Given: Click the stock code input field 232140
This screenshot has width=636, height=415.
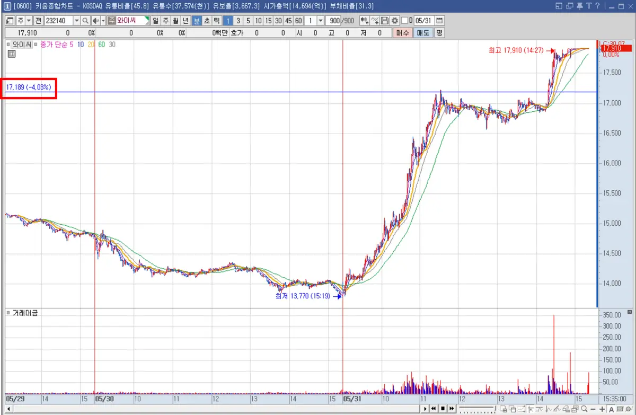Looking at the screenshot, I should coord(59,21).
